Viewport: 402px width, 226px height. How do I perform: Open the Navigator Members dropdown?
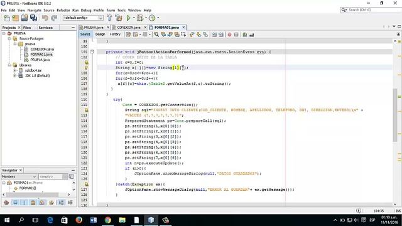click(x=19, y=176)
